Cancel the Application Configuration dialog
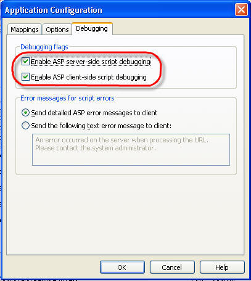251x281 pixels. (x=172, y=267)
